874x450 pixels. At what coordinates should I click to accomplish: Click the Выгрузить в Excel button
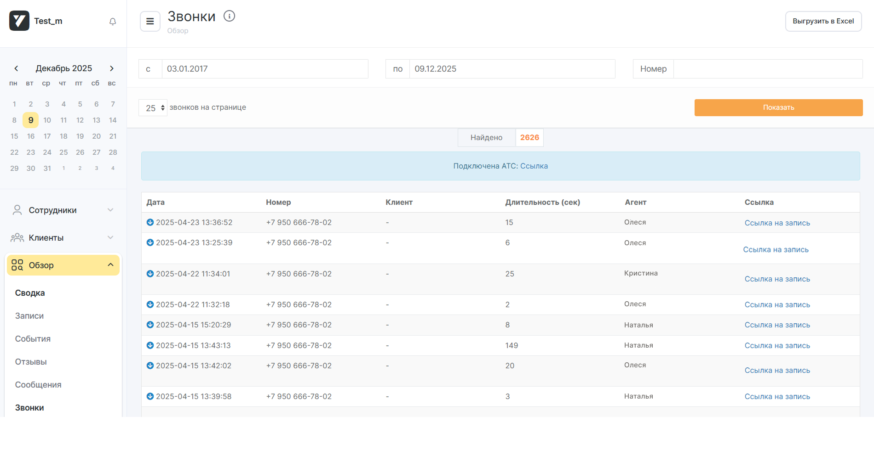823,21
